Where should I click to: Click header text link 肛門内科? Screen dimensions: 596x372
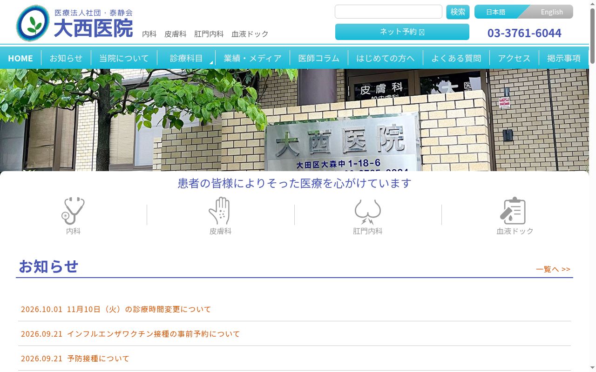[x=209, y=34]
